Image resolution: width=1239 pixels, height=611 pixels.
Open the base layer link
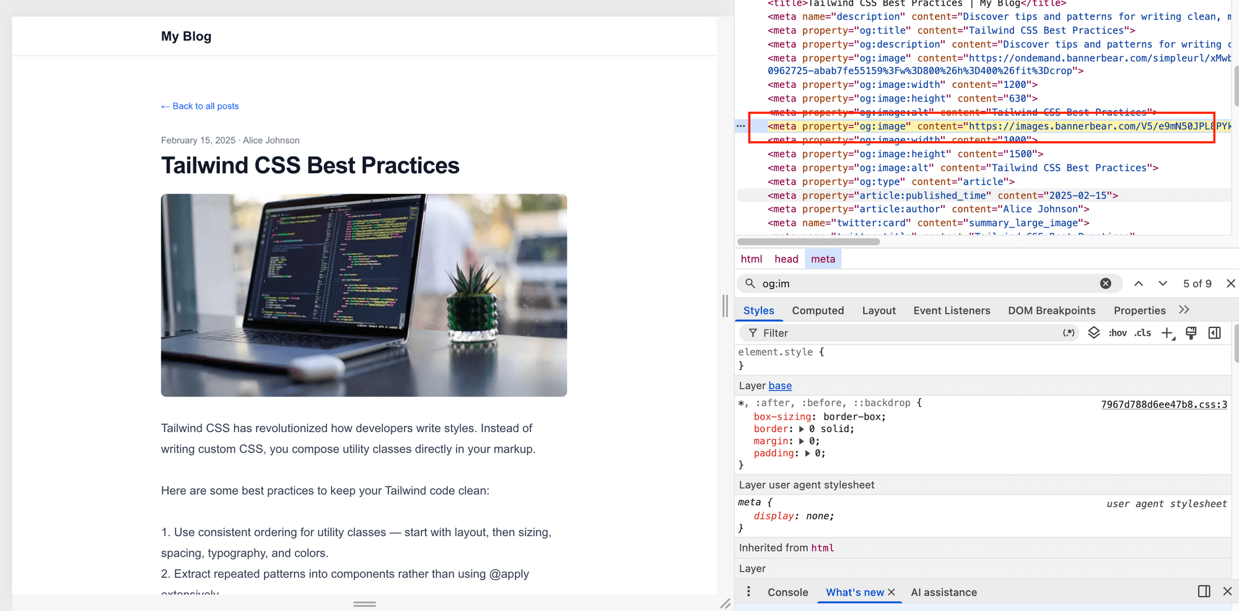tap(780, 386)
